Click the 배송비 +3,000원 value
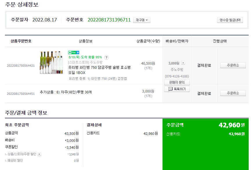 click(x=72, y=140)
